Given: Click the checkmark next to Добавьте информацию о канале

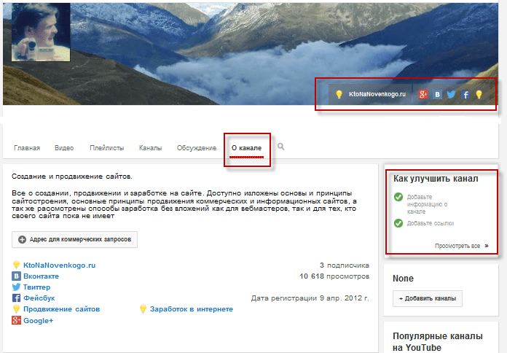Looking at the screenshot, I should (398, 197).
